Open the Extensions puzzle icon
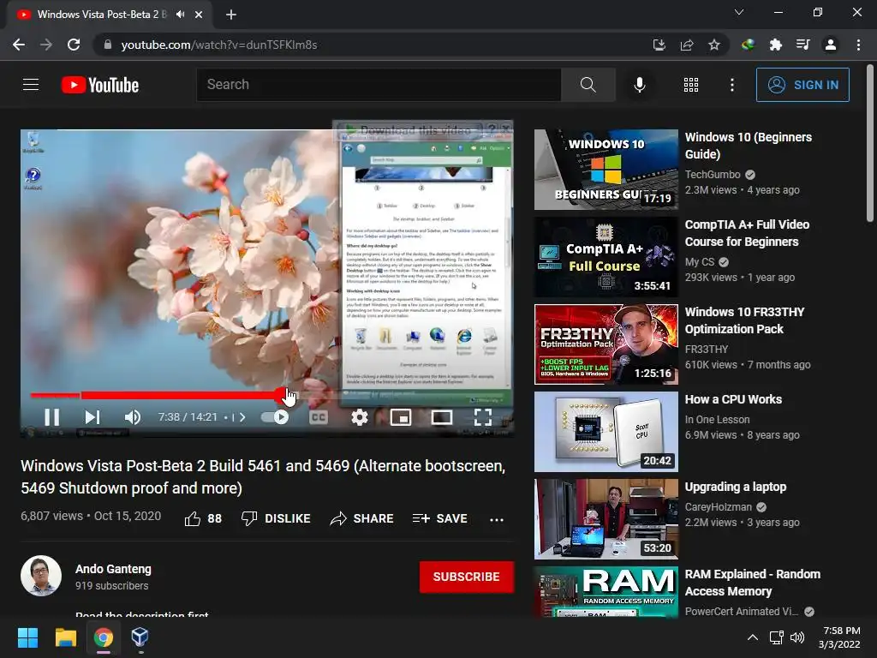 [775, 45]
